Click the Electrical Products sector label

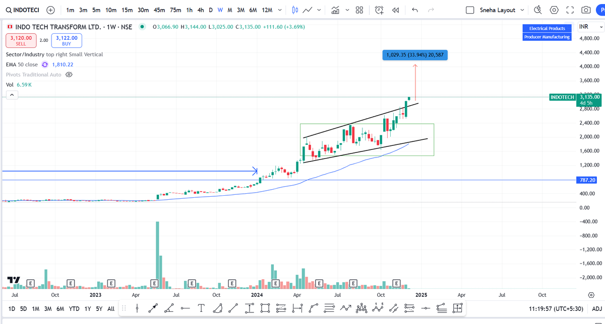coord(547,29)
